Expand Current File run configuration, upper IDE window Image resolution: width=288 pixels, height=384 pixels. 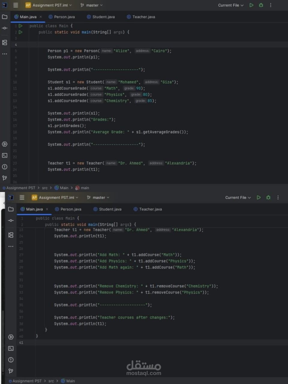coord(231,5)
